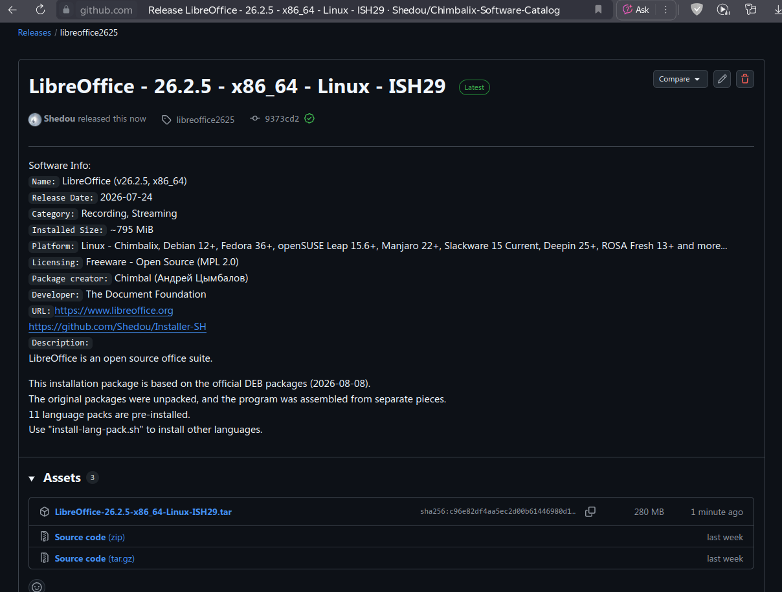Open the Shedou/Installer-SH GitHub link
Image resolution: width=782 pixels, height=592 pixels.
[118, 327]
